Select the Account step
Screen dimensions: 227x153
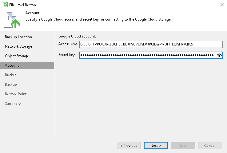[x=27, y=65]
